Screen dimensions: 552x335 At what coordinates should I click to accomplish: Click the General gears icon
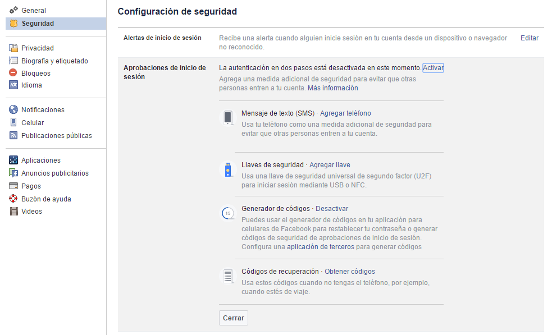13,10
